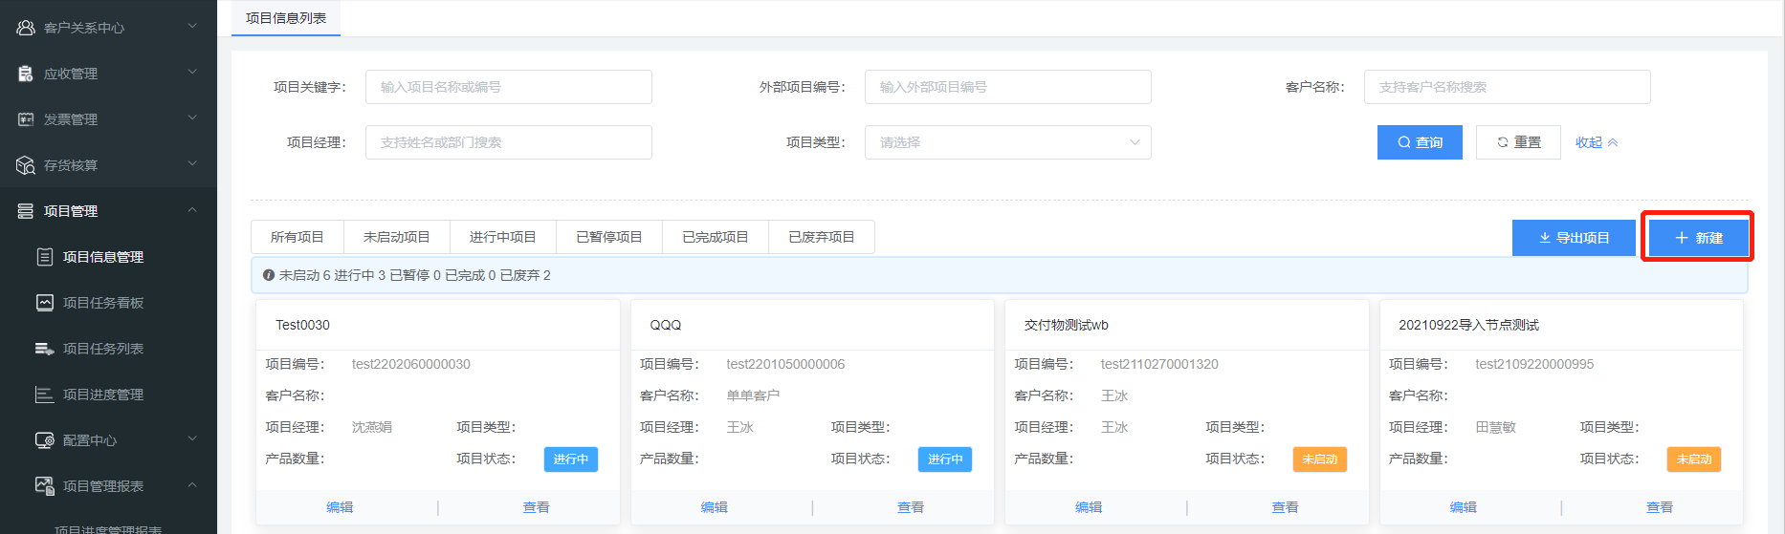Click the 发票管理 sidebar icon
The image size is (1785, 534).
pos(26,119)
